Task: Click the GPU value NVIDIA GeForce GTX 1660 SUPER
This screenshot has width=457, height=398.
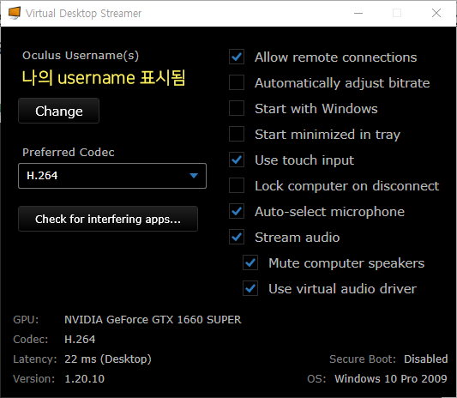Action: pos(153,320)
